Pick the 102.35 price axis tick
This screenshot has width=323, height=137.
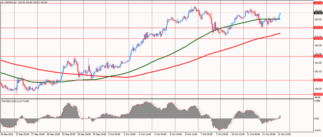[318, 46]
